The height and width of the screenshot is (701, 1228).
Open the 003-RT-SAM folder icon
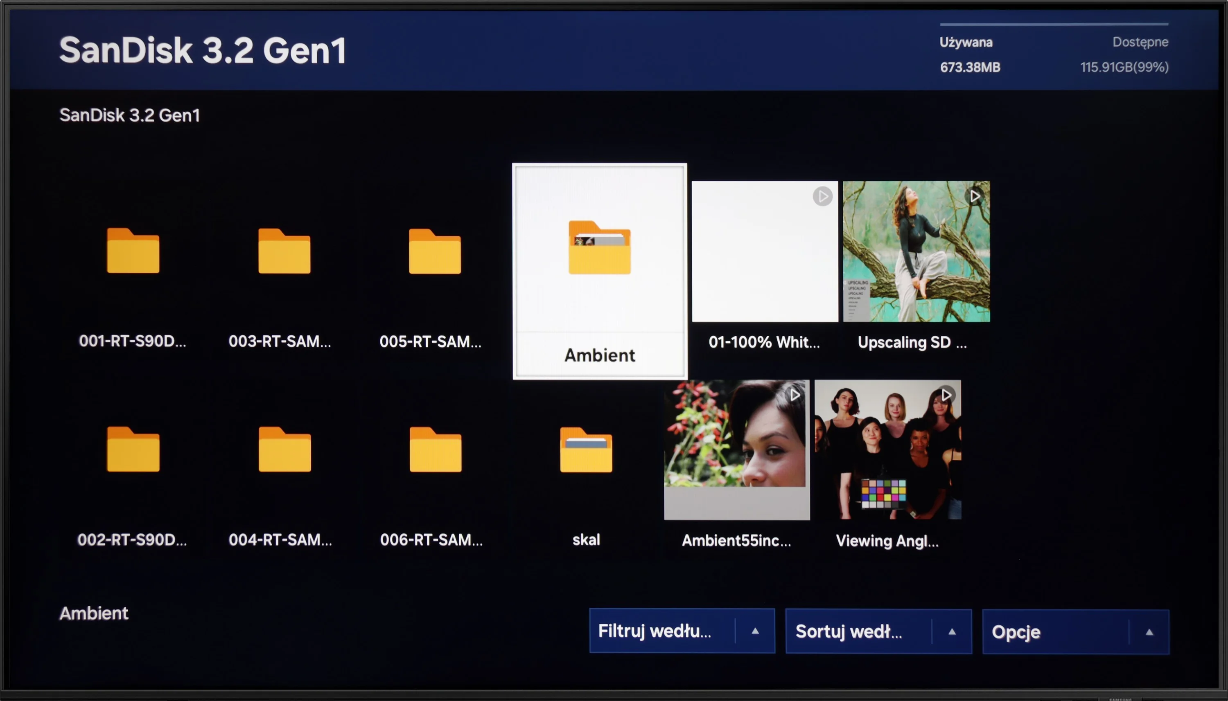pos(284,251)
